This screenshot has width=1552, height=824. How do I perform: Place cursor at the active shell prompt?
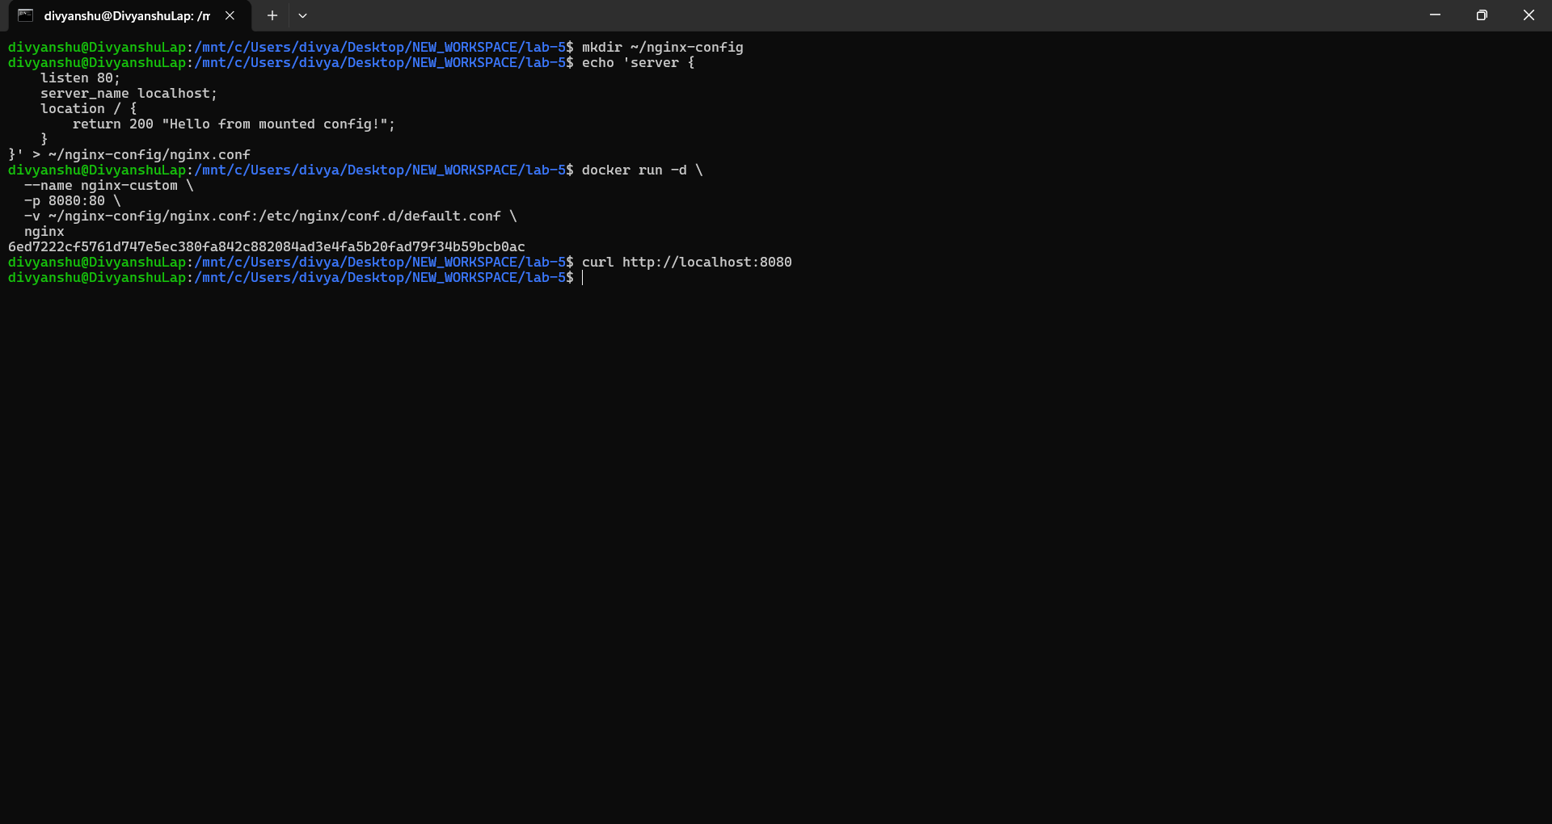[584, 278]
